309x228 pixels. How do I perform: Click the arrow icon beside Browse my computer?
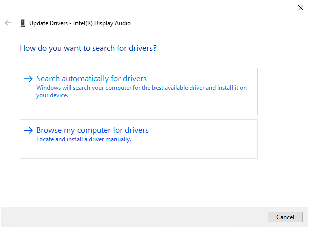[x=28, y=130]
